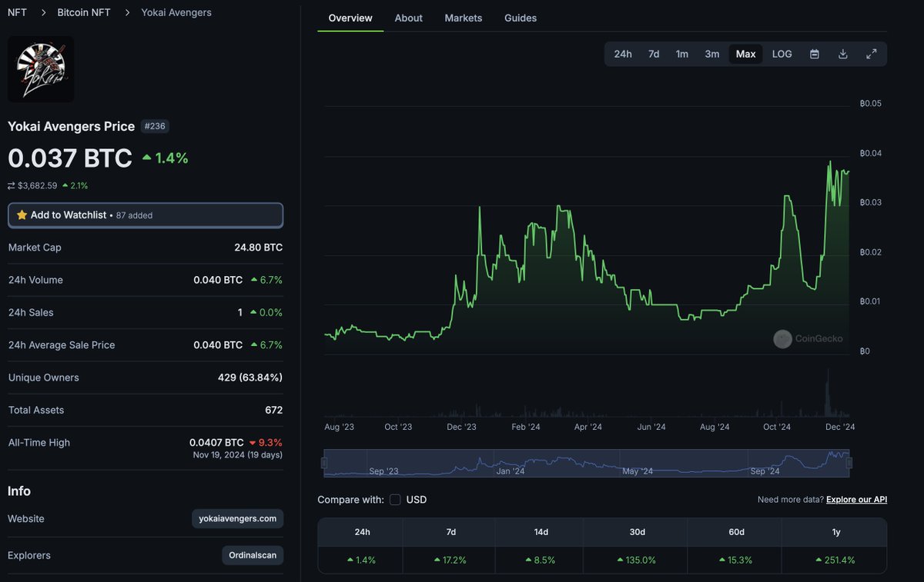Click the #236 rank badge
Screen dimensions: 924x582
click(x=154, y=126)
